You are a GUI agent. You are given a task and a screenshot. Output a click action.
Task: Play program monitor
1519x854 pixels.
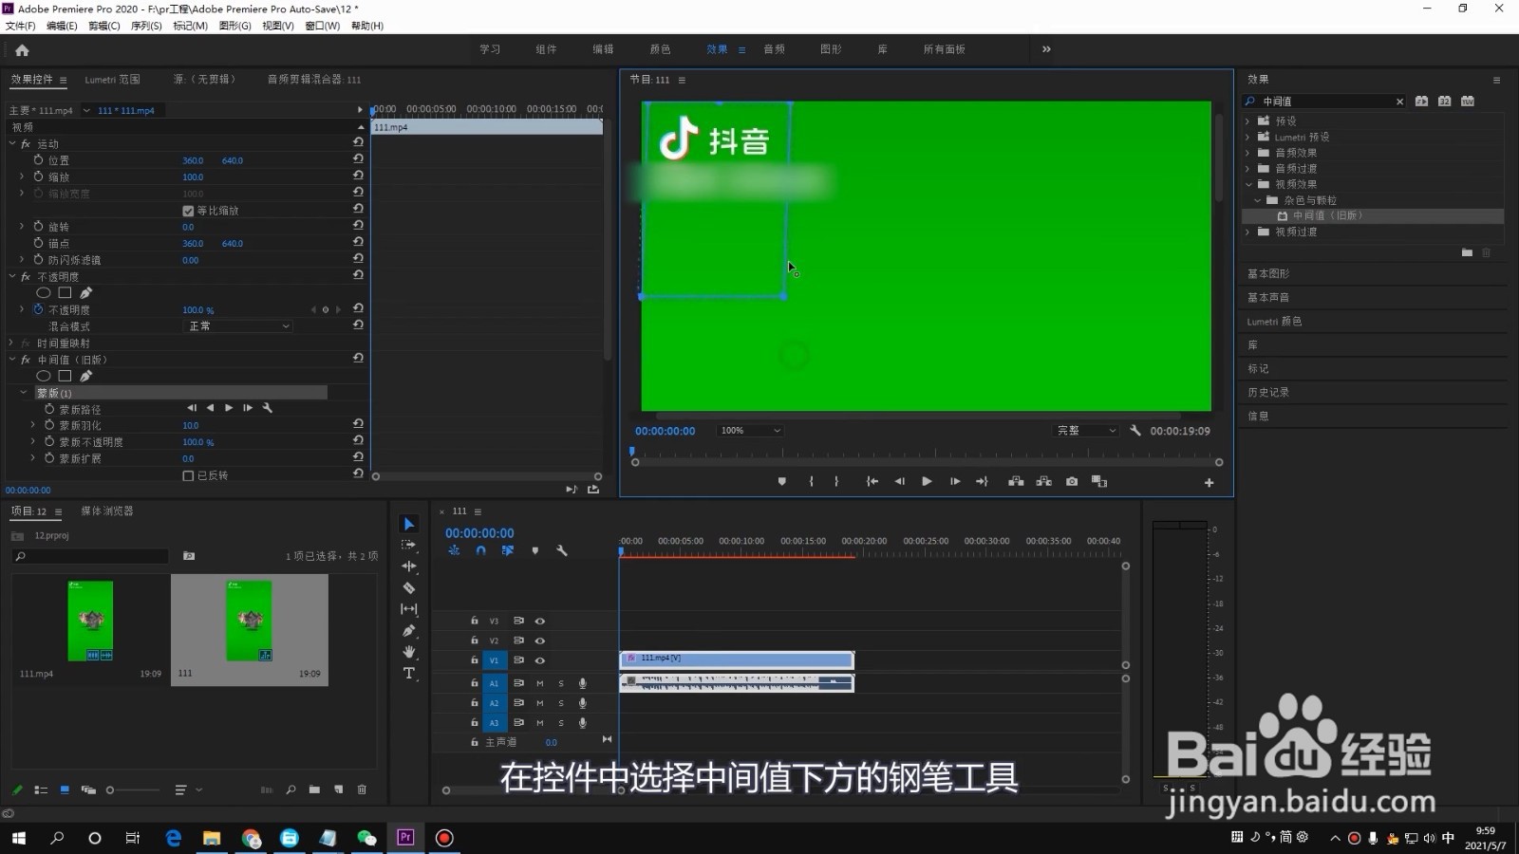click(927, 482)
